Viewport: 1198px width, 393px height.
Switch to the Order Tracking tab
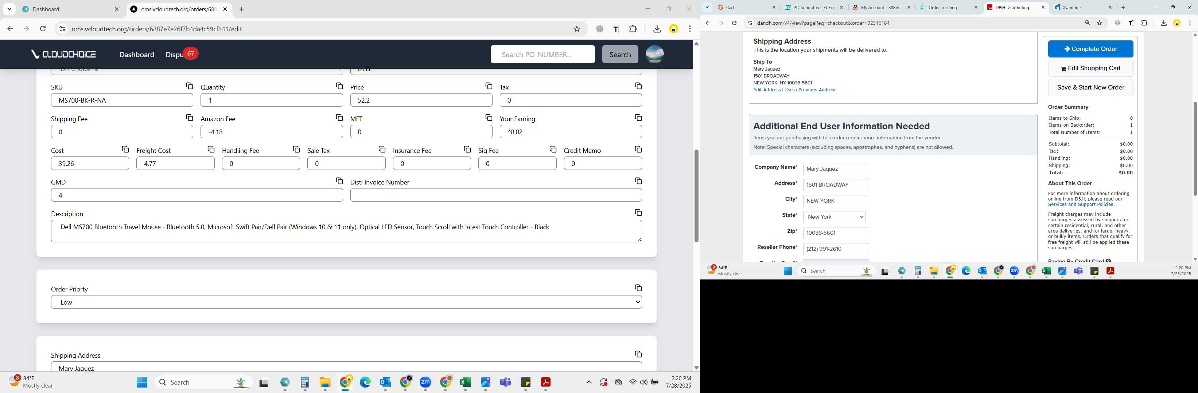949,7
